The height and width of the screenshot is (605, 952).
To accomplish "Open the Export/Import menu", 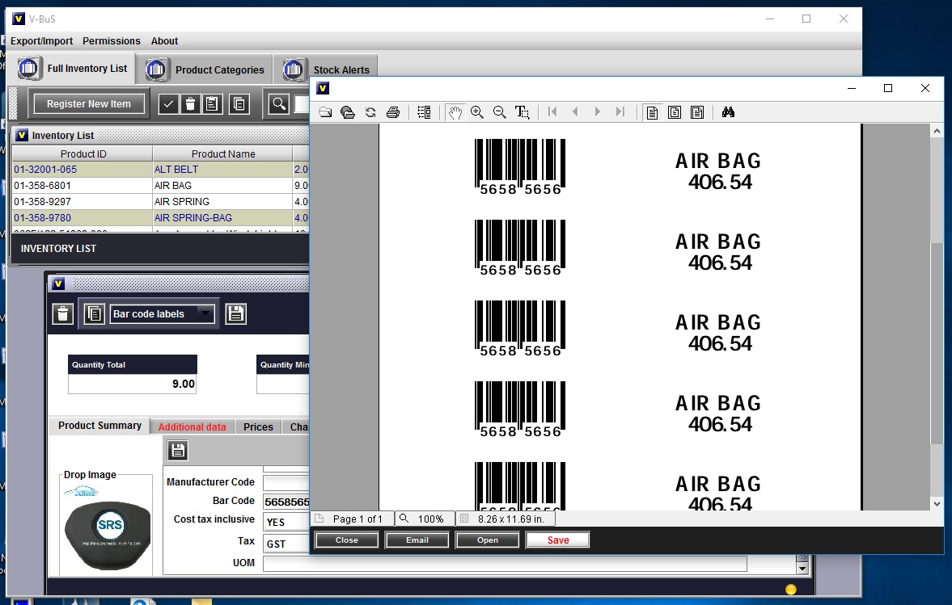I will click(41, 41).
